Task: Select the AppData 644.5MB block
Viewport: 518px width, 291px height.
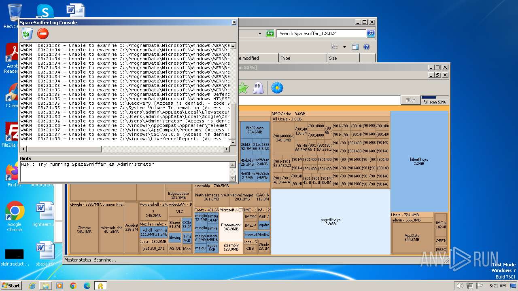Action: tap(412, 238)
